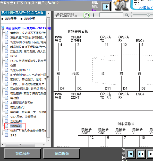Screen dimensions: 153x161
Task: Open the 电动滑动门 tree item
Action: (17, 107)
